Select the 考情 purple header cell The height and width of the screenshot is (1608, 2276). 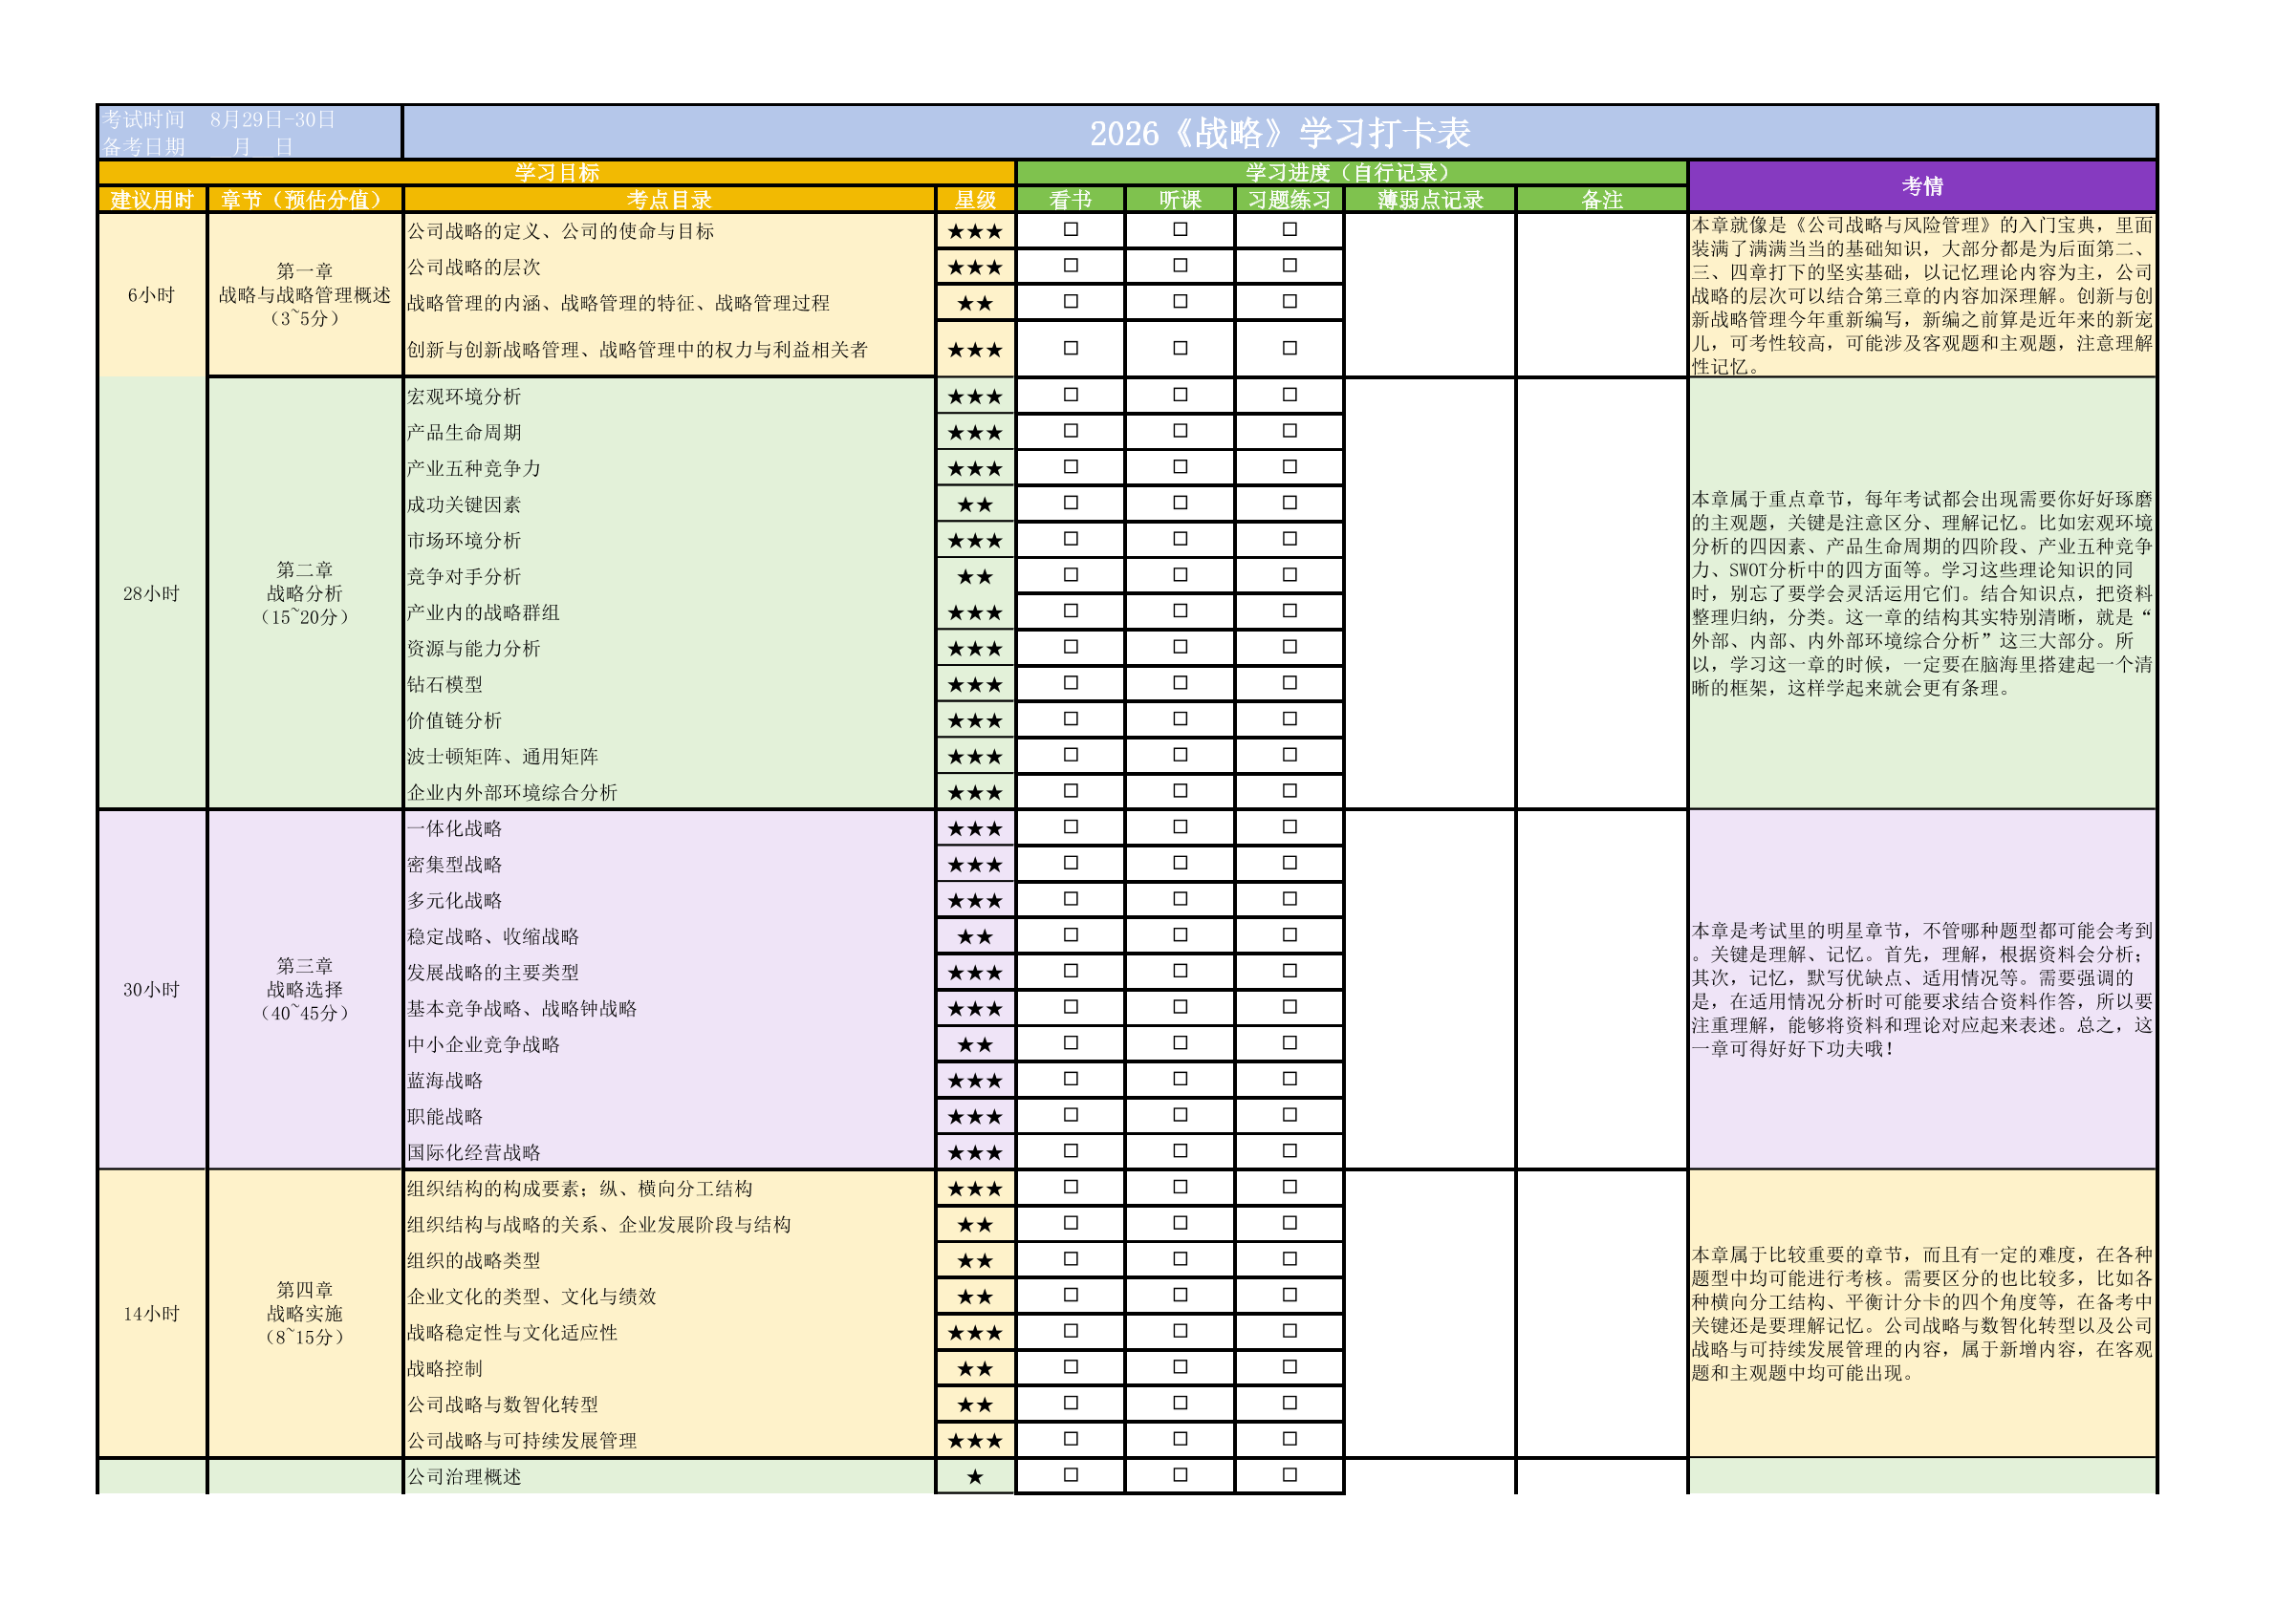tap(1921, 186)
